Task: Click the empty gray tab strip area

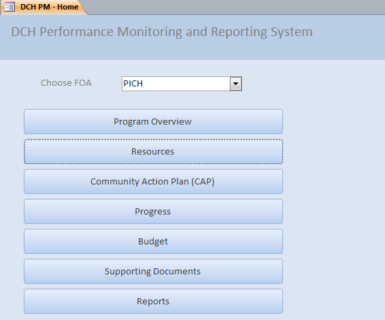Action: 236,7
